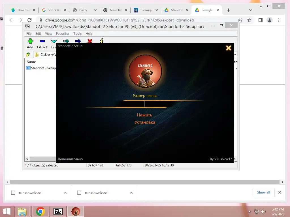Click the Move arrow icon in 7-Zip toolbar
The height and width of the screenshot is (217, 290).
78,41
